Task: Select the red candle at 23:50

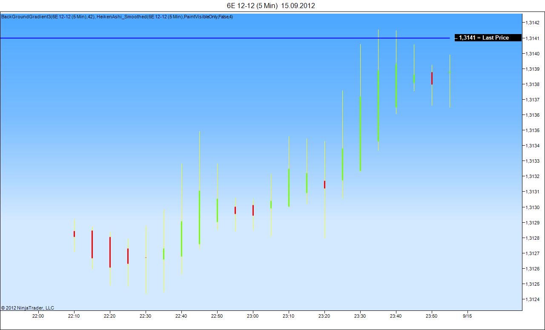Action: click(x=432, y=78)
